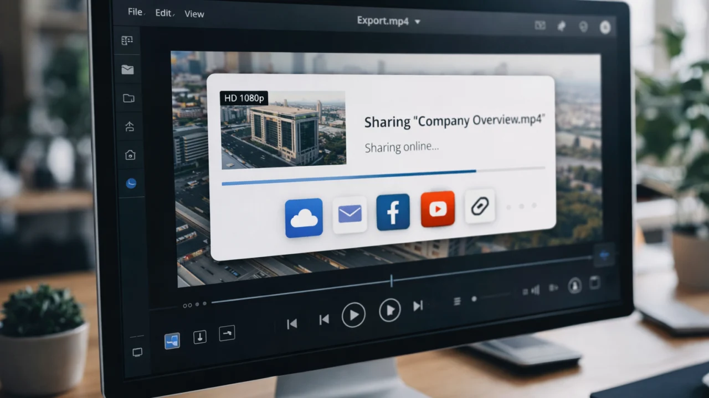Share the video to Facebook
The image size is (709, 398).
coord(393,211)
